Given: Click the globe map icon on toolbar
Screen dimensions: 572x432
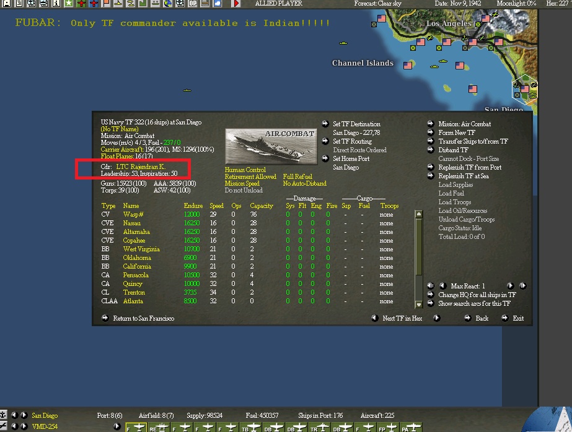Looking at the screenshot, I should pos(169,4).
